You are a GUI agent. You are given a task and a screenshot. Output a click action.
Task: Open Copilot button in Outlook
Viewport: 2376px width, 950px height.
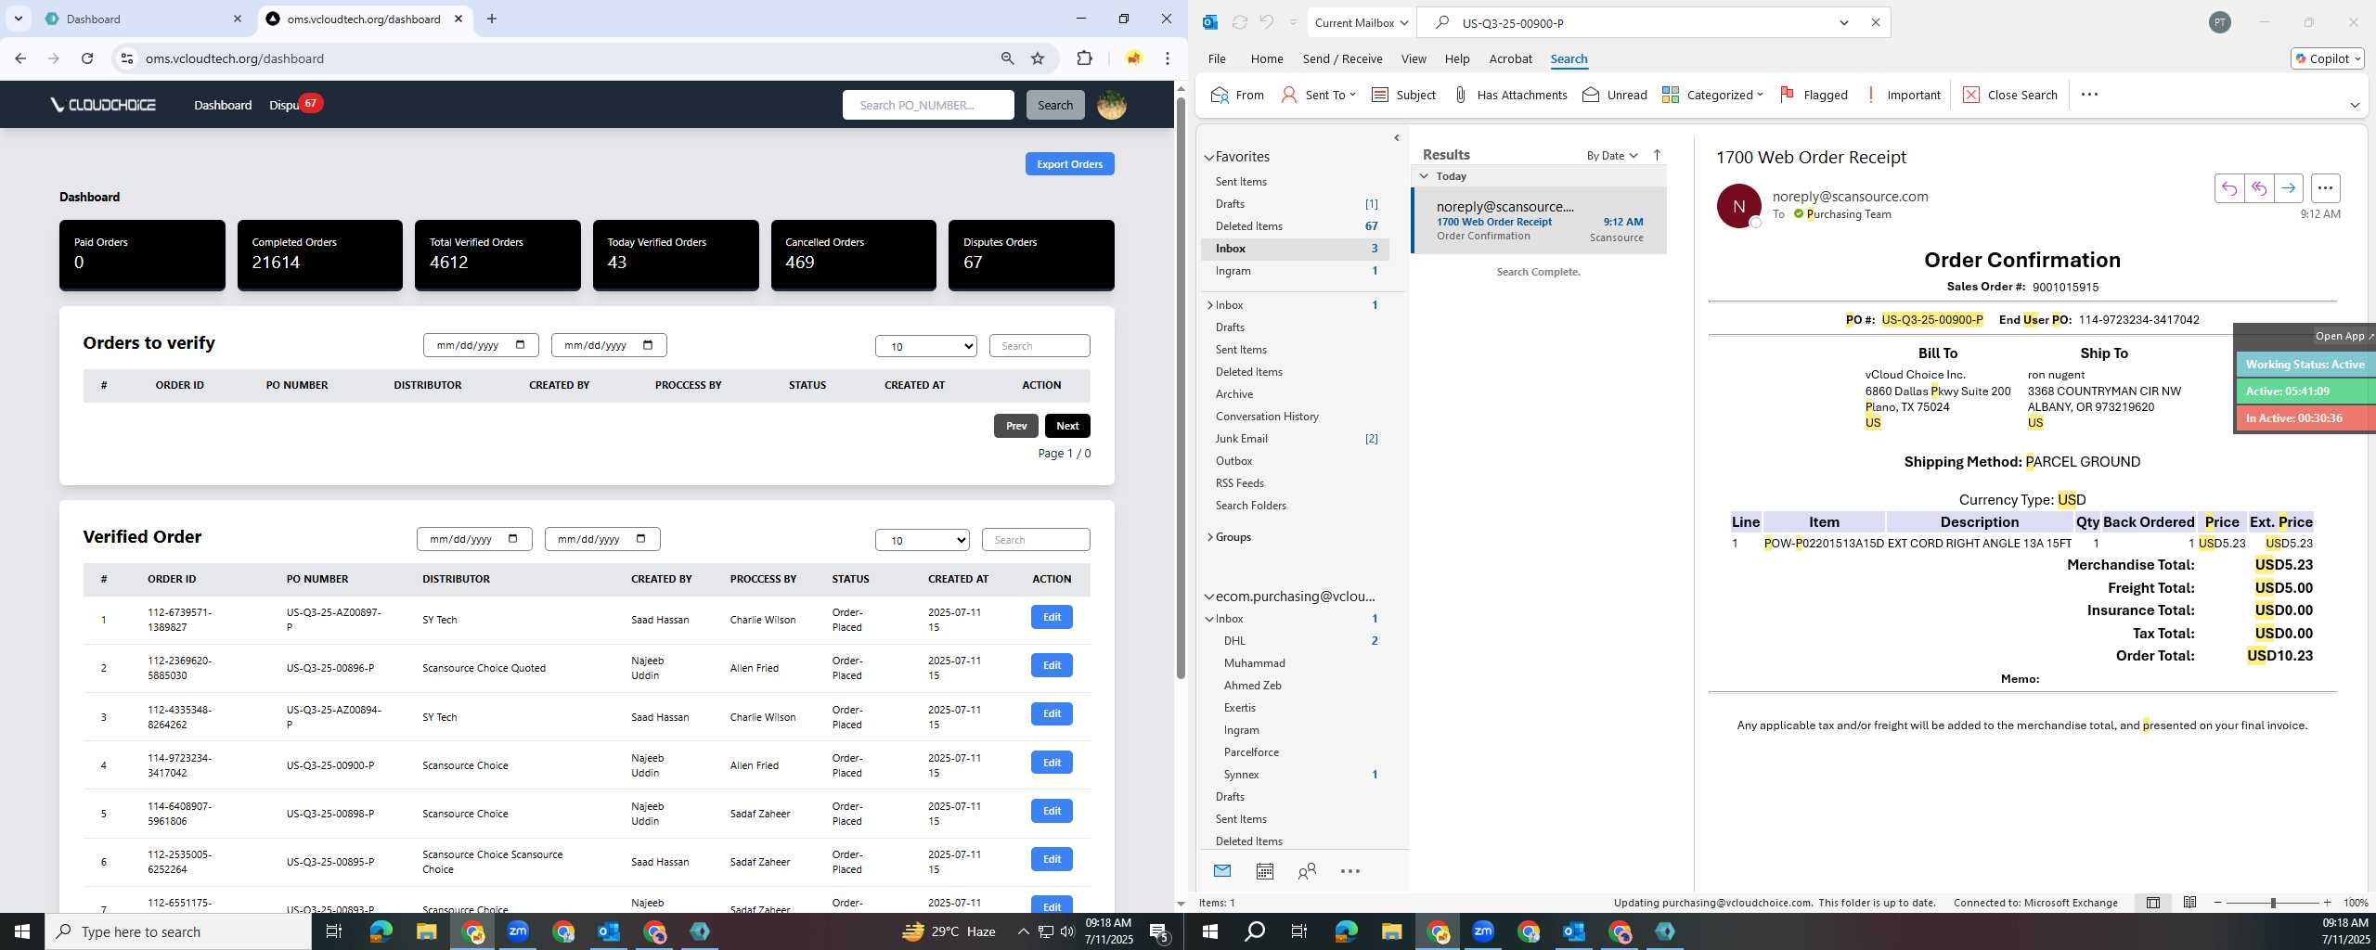(2327, 58)
